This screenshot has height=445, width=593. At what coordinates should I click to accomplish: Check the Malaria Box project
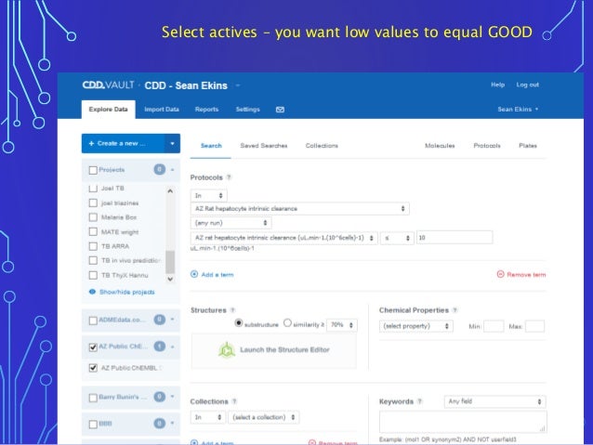click(x=93, y=217)
